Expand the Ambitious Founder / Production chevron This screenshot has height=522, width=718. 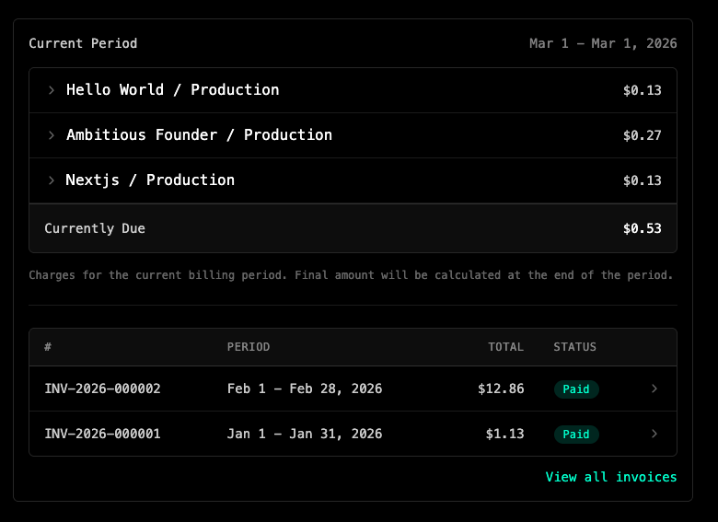coord(52,135)
